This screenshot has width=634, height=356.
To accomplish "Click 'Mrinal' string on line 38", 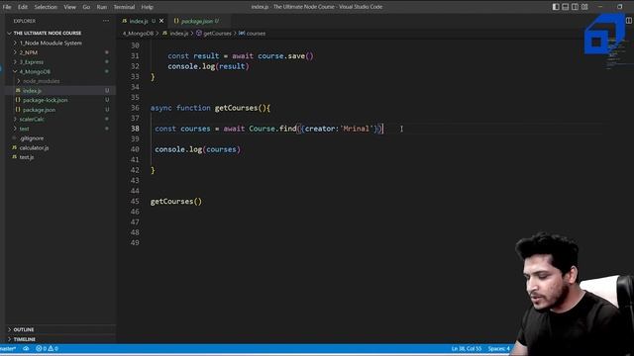I will (357, 129).
